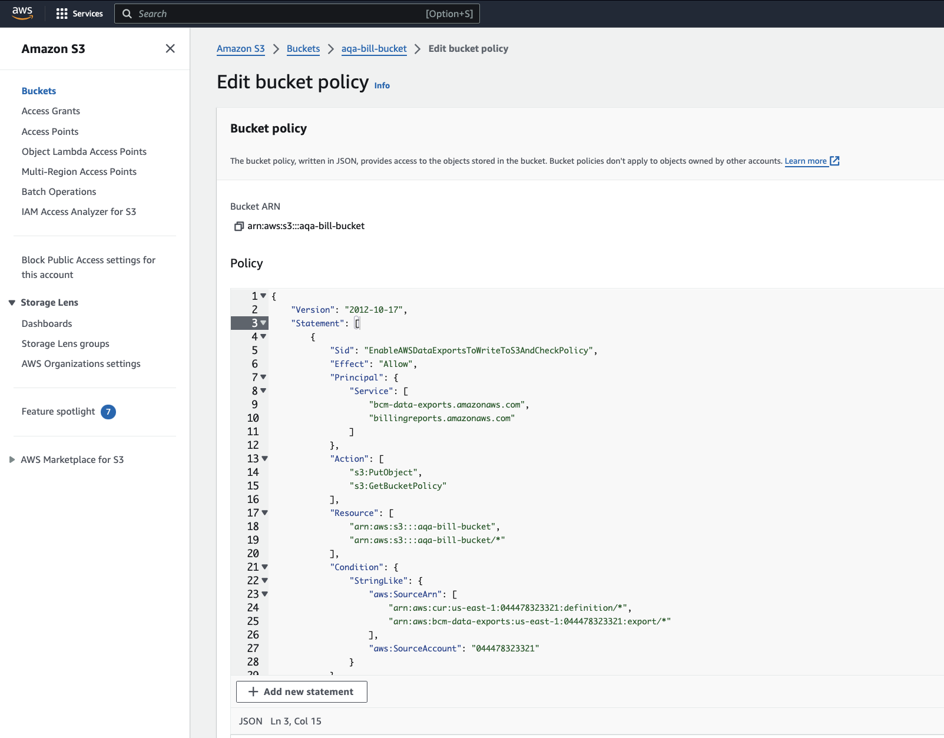Click the s3:PutObject action
The image size is (944, 738).
coord(383,472)
